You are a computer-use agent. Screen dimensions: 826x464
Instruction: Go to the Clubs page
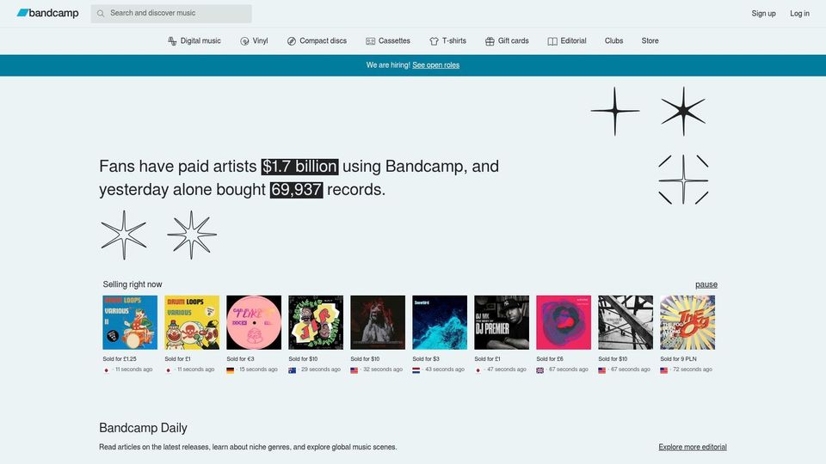[613, 41]
